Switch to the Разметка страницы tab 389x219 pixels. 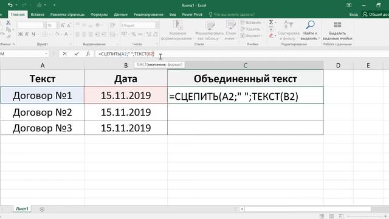tap(67, 15)
